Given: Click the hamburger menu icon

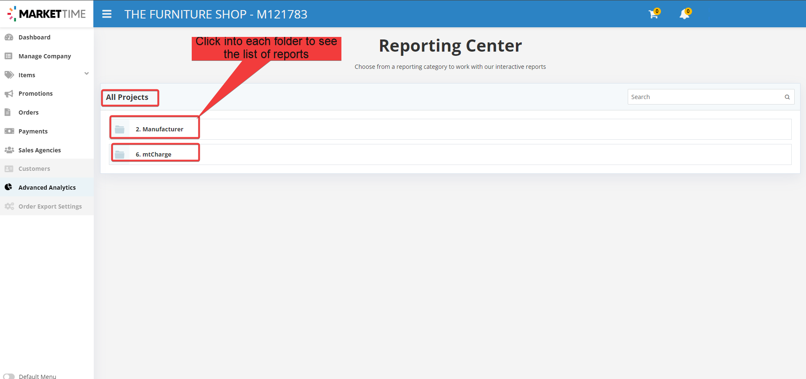Looking at the screenshot, I should pyautogui.click(x=107, y=14).
